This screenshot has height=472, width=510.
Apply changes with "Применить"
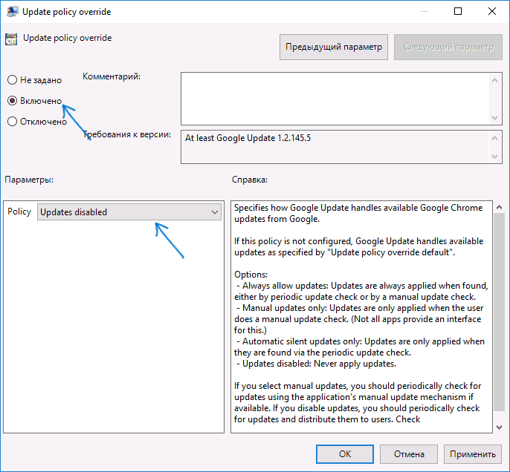click(x=472, y=453)
